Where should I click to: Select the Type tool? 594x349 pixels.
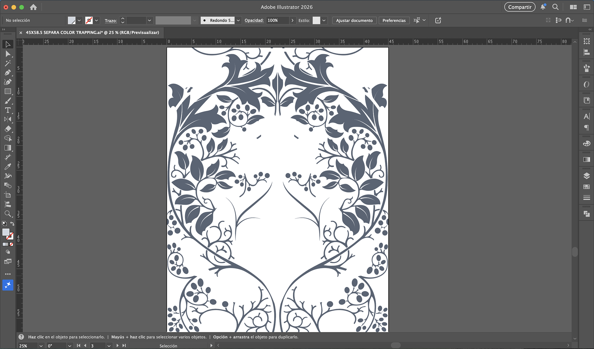tap(8, 110)
